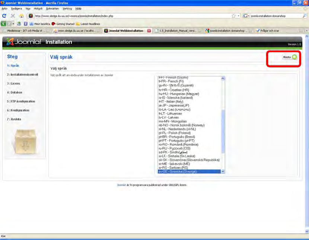Image resolution: width=309 pixels, height=240 pixels.
Task: Open the Mest besökta bookmarks folder
Action: (x=39, y=24)
